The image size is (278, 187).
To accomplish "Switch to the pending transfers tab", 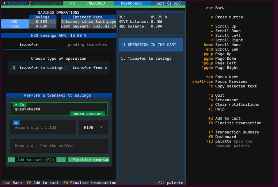I will [x=87, y=44].
